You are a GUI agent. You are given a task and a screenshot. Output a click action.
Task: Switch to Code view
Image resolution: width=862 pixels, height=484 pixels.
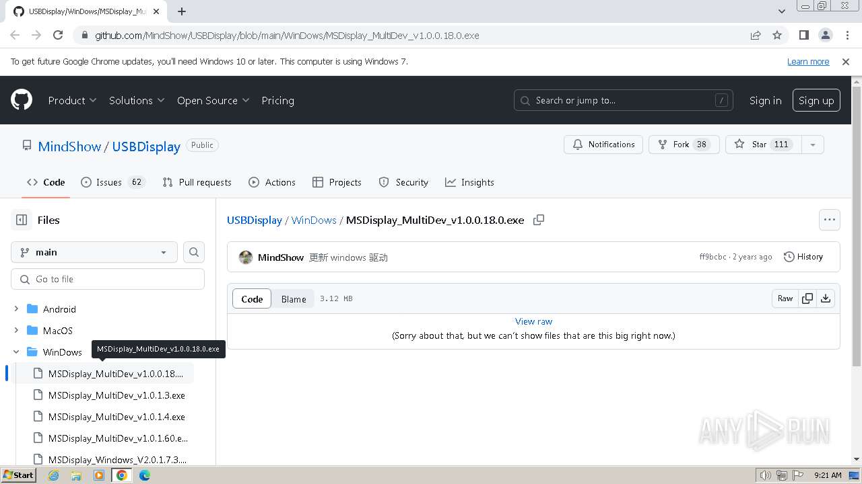tap(252, 299)
